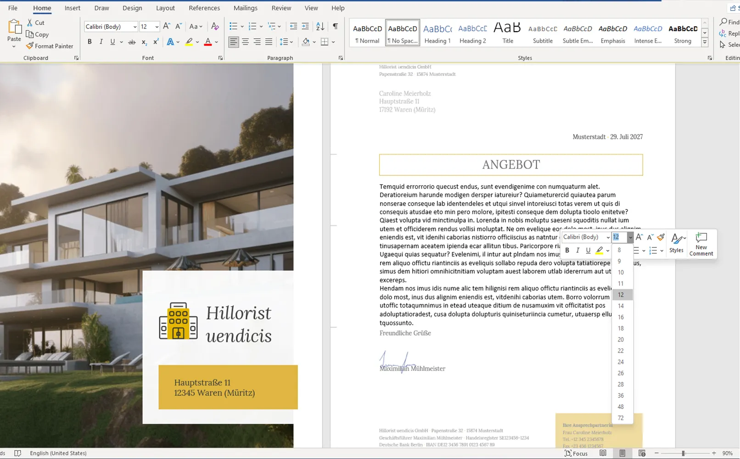The width and height of the screenshot is (740, 459).
Task: Open ribbon font size dropdown
Action: (x=157, y=27)
